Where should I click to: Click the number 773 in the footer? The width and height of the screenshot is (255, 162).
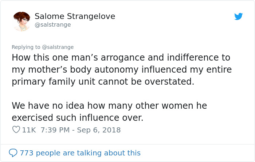pyautogui.click(x=27, y=153)
